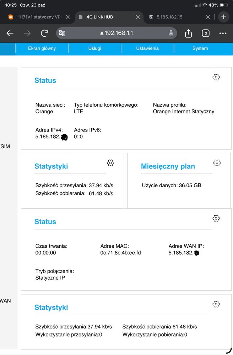Open the Usługi menu

click(94, 48)
